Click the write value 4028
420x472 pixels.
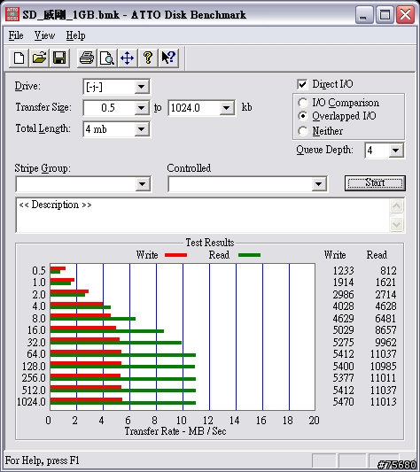[343, 306]
